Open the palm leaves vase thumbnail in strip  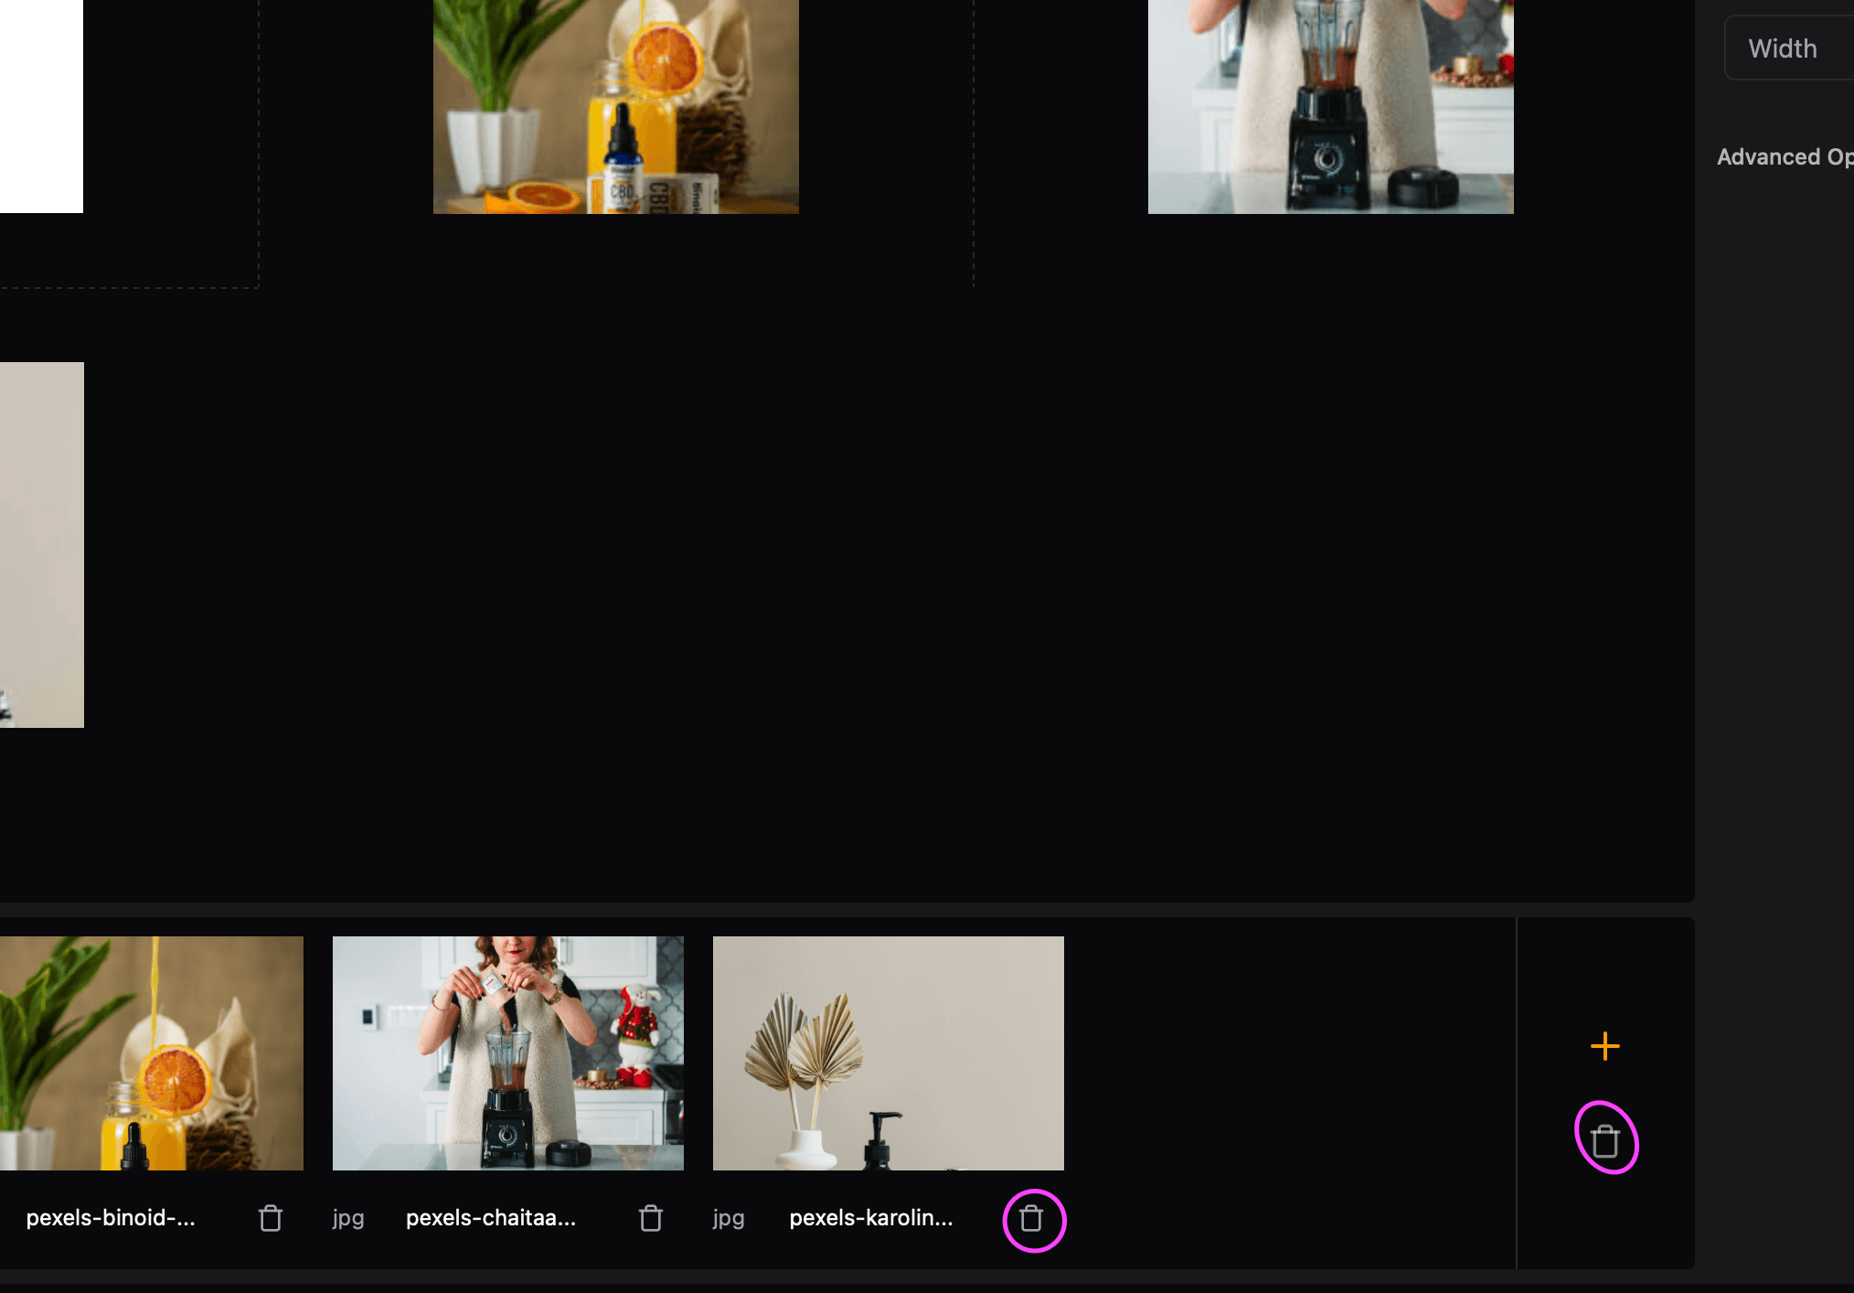tap(888, 1053)
